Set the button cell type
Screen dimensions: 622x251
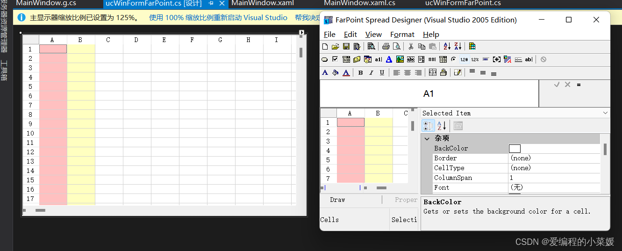[x=324, y=59]
